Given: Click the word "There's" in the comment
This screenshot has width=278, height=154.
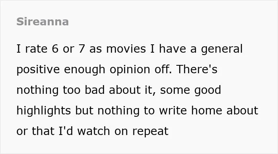Looking at the screenshot, I should [x=197, y=69].
